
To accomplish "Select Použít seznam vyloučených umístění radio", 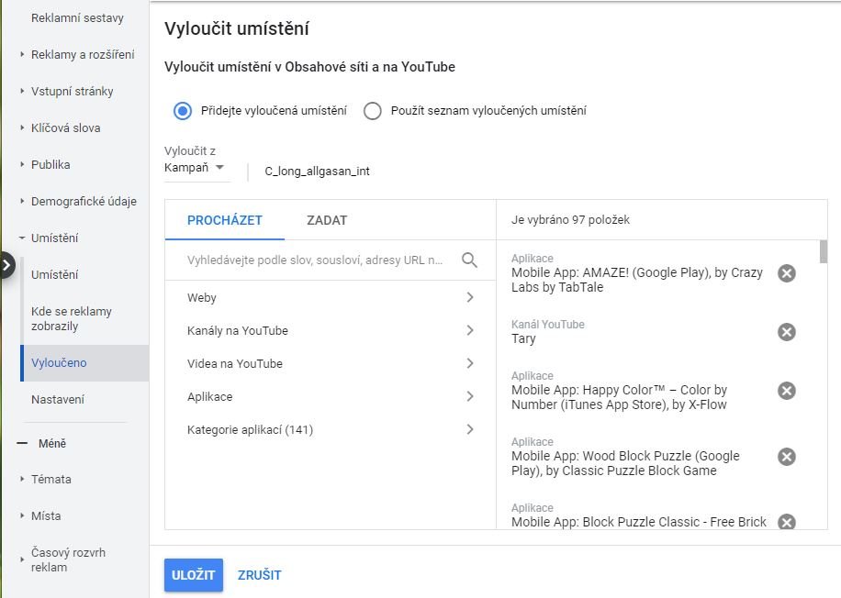I will pyautogui.click(x=372, y=111).
